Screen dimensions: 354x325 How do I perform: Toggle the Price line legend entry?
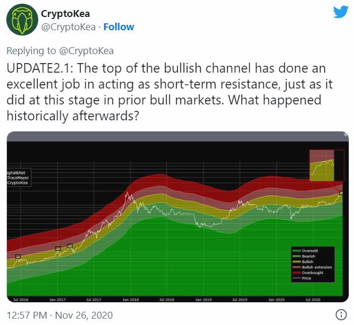pyautogui.click(x=307, y=278)
